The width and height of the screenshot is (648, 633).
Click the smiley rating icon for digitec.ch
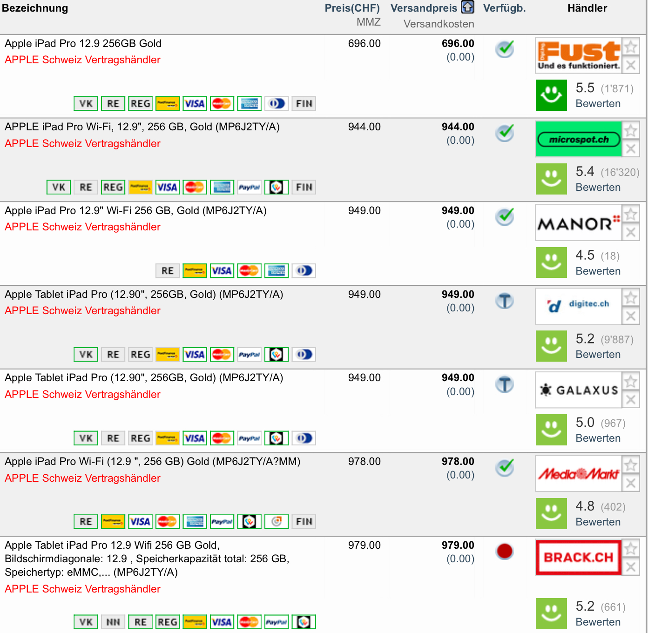pyautogui.click(x=551, y=346)
